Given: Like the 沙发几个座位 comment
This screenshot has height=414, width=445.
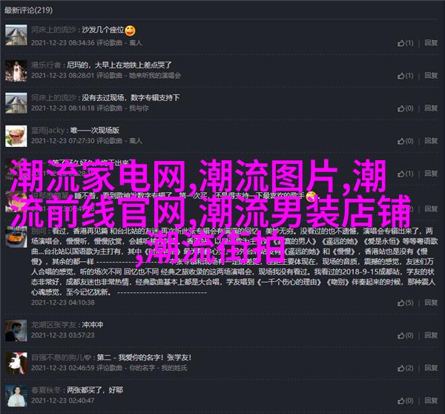Looking at the screenshot, I should pos(405,43).
